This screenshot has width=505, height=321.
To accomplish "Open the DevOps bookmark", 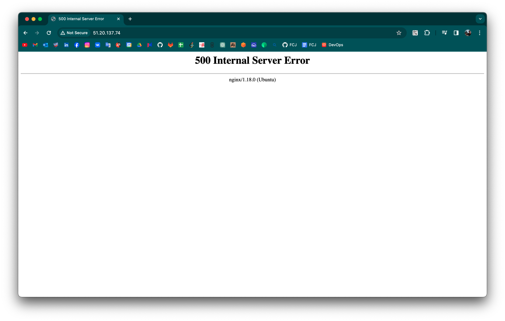I will point(333,45).
